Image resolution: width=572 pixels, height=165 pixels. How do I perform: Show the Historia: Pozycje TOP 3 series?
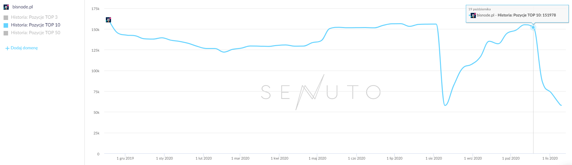pyautogui.click(x=34, y=17)
